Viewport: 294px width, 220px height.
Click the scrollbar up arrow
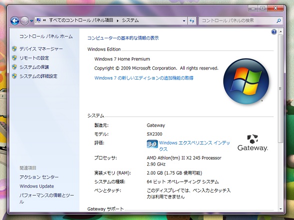pos(281,32)
